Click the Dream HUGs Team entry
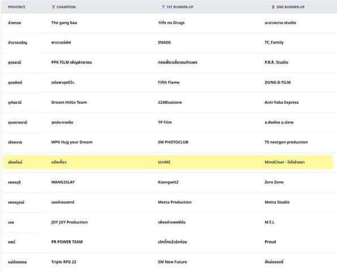The width and height of the screenshot is (337, 272). 69,103
